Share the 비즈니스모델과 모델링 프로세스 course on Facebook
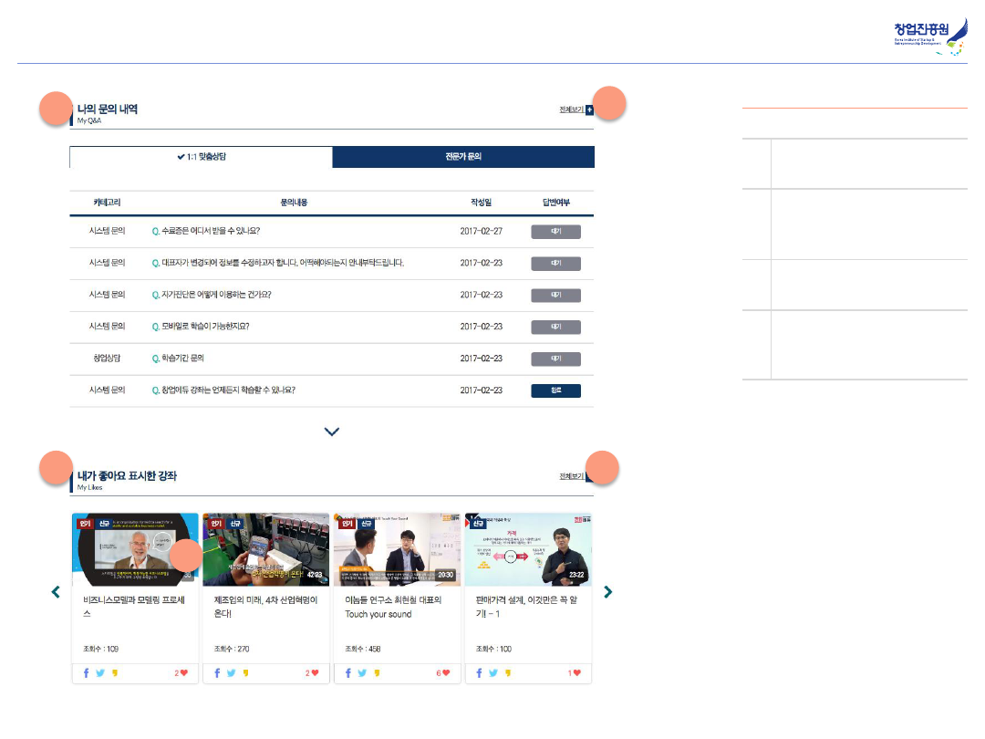985x739 pixels. pyautogui.click(x=87, y=673)
